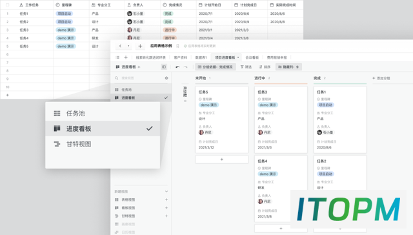Select 进度看板 view in the small sidebar
Screen dimensions: 413x235
(141, 97)
